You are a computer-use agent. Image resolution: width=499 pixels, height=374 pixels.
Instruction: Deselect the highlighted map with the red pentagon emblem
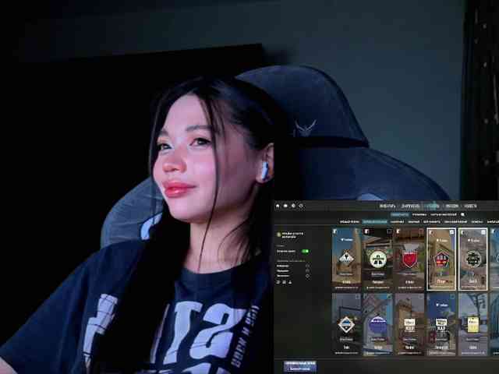[441, 259]
